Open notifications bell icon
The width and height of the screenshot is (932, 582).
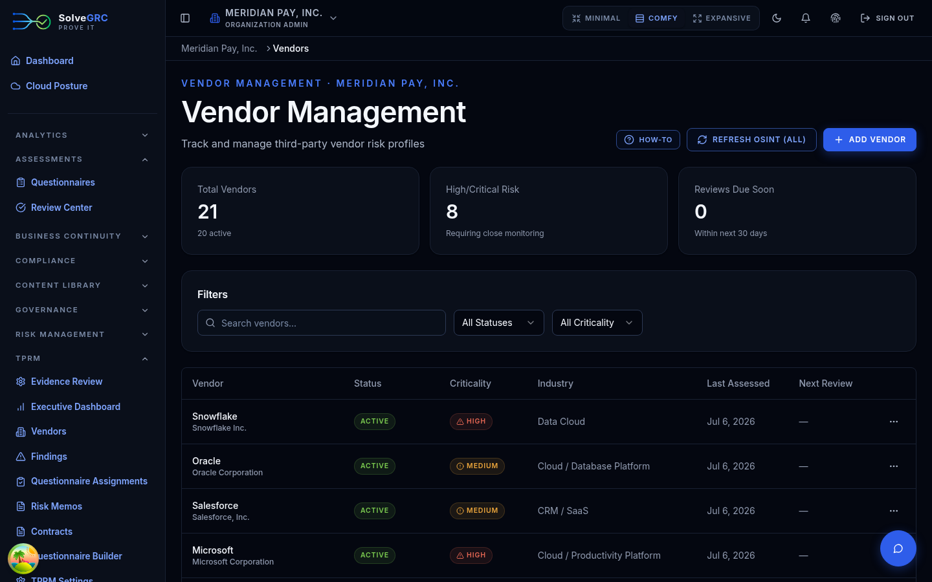(x=806, y=18)
